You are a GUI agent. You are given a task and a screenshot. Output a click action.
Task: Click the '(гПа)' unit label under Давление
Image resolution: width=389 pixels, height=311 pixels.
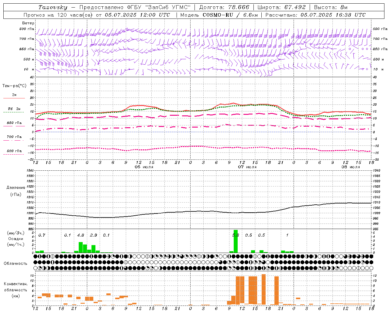click(16, 194)
